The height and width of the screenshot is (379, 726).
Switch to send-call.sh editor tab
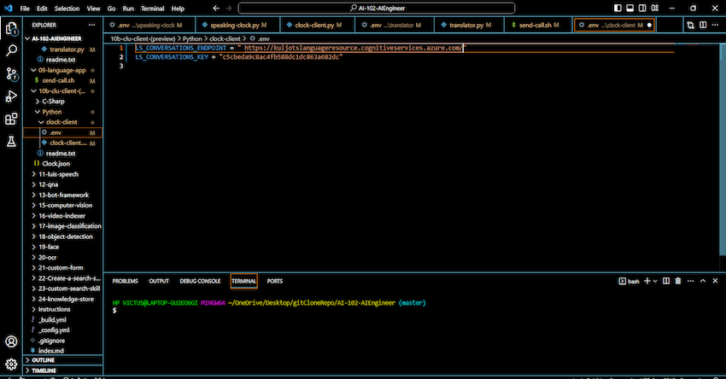(538, 25)
